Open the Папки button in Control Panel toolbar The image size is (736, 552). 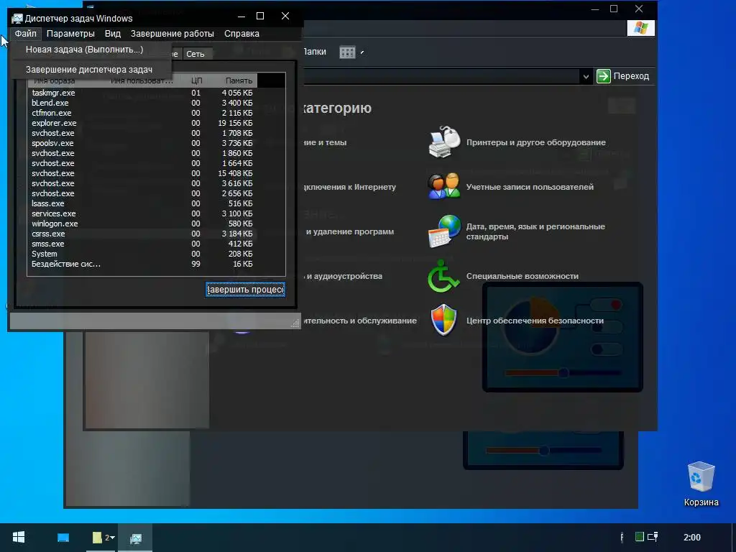315,52
